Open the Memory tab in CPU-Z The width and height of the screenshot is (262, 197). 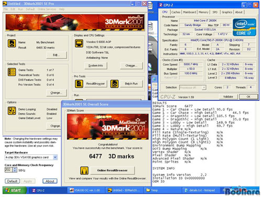pyautogui.click(x=203, y=12)
